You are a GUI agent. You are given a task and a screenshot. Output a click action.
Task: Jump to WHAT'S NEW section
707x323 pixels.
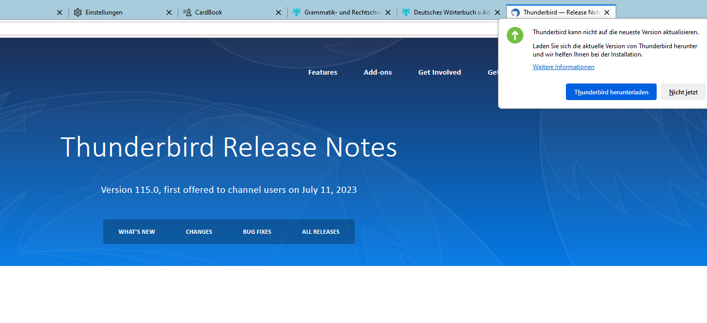(x=137, y=232)
